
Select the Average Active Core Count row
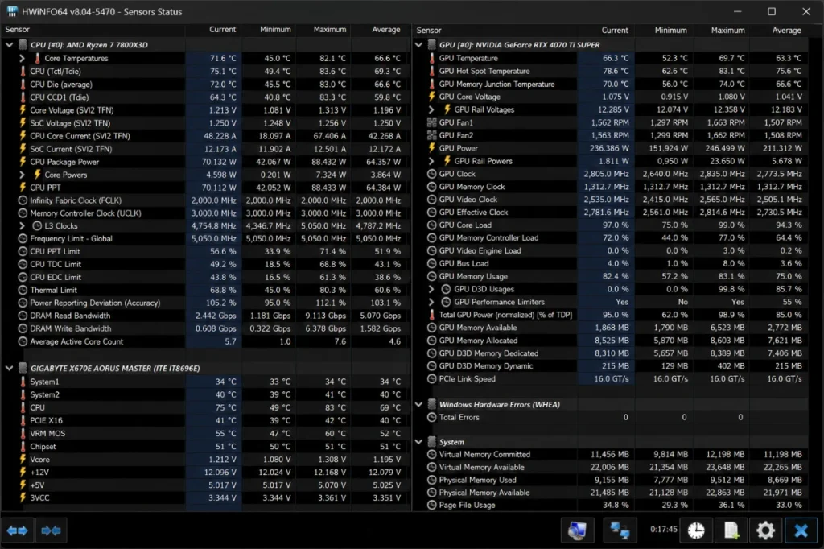coord(206,341)
